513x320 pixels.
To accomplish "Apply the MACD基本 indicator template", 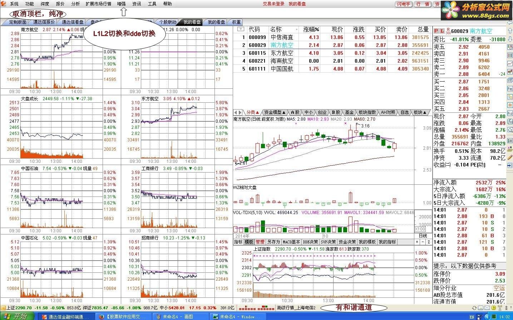I will pyautogui.click(x=292, y=242).
